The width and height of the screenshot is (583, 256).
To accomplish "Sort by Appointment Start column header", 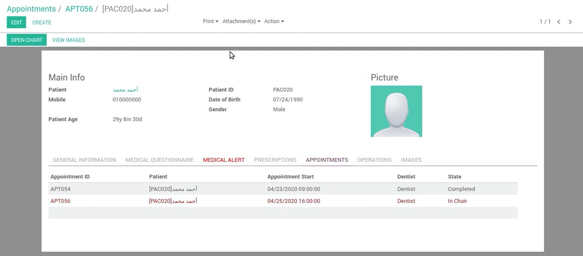I will [x=291, y=177].
